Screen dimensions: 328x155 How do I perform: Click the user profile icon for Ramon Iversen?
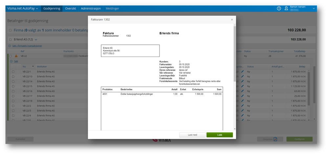(286, 9)
